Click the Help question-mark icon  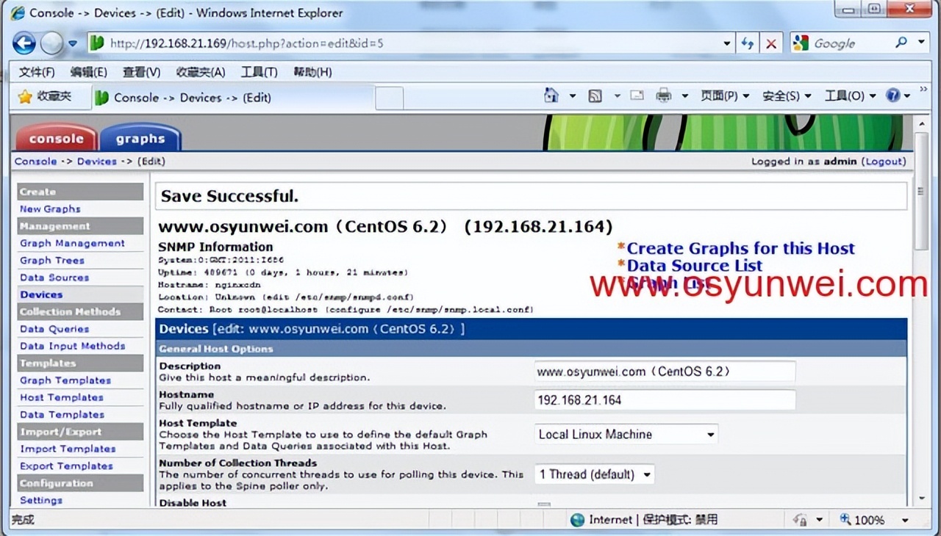click(x=894, y=95)
